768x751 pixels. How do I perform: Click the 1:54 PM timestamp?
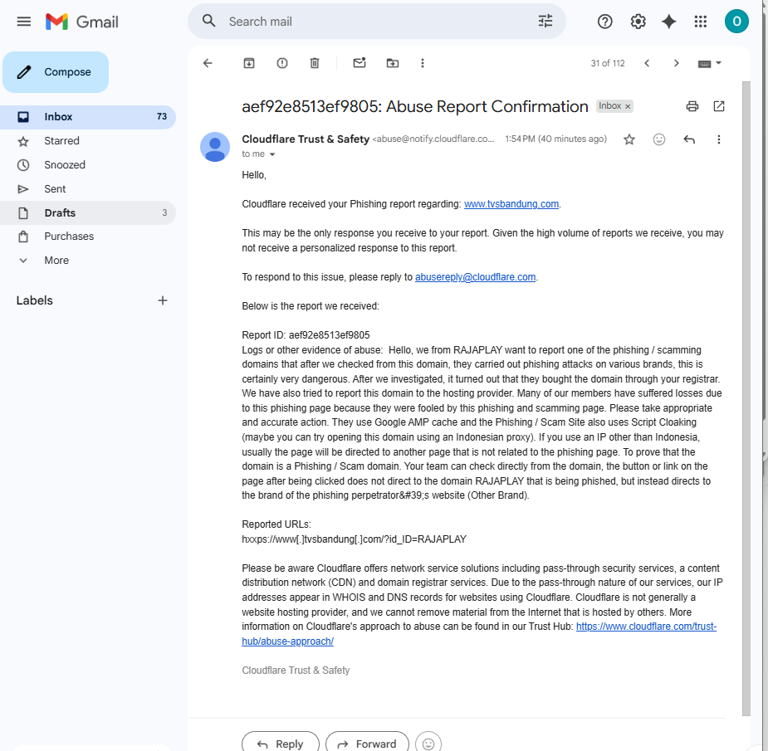pyautogui.click(x=556, y=139)
